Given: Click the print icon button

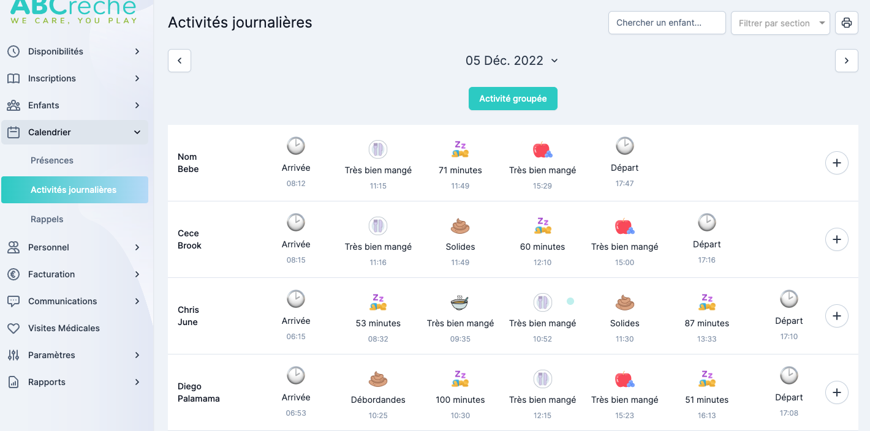Looking at the screenshot, I should point(846,23).
